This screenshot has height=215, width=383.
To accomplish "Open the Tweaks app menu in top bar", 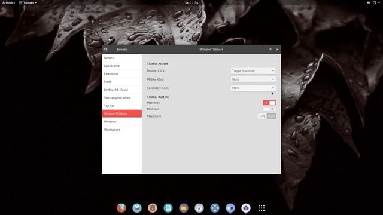I will (28, 2).
